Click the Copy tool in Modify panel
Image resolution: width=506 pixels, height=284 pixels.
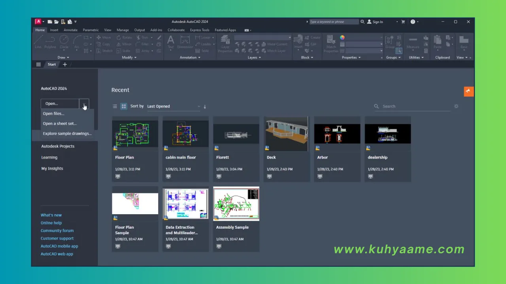click(x=103, y=44)
